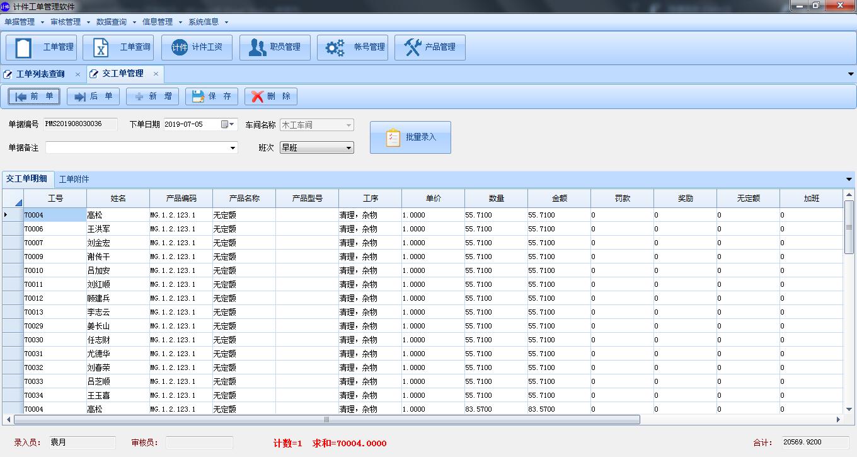The height and width of the screenshot is (457, 857).
Task: Open 工单查询 with the spreadsheet icon
Action: (x=118, y=47)
